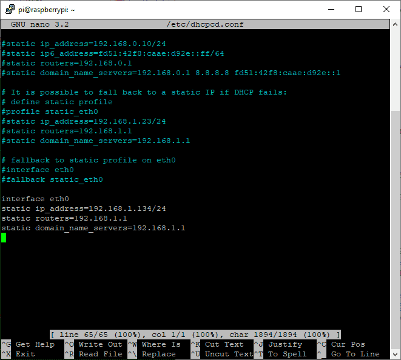Click the green cursor block
Screen dimensions: 401x360
click(x=4, y=238)
